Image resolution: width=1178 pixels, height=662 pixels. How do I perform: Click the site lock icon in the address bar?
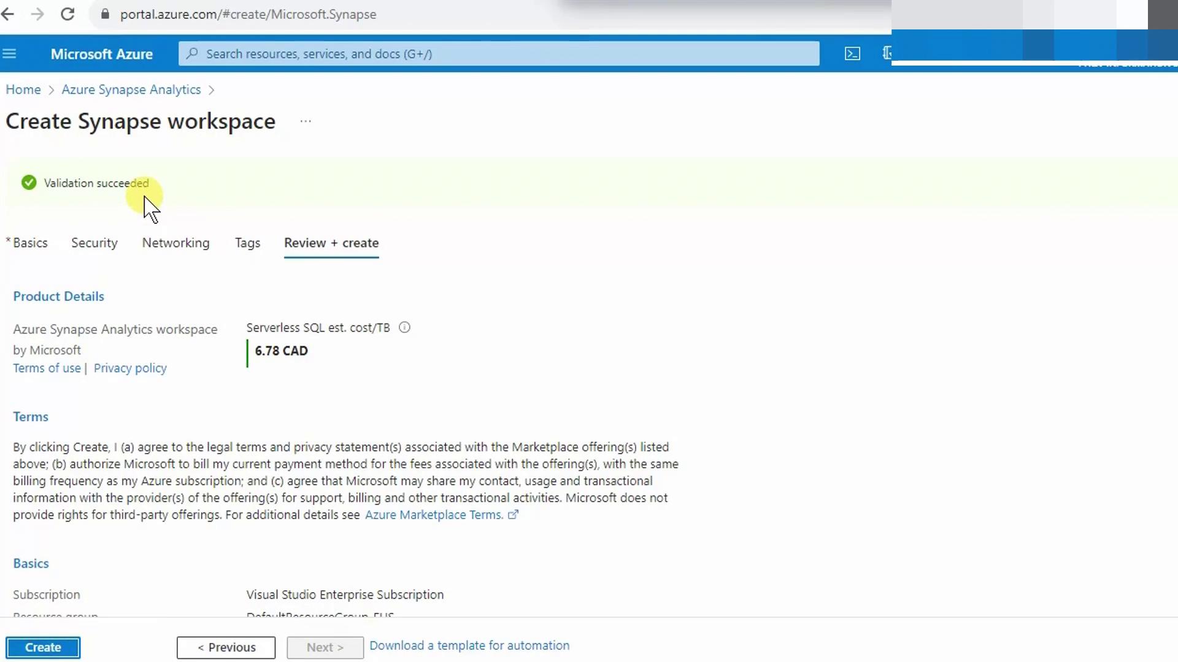(105, 14)
